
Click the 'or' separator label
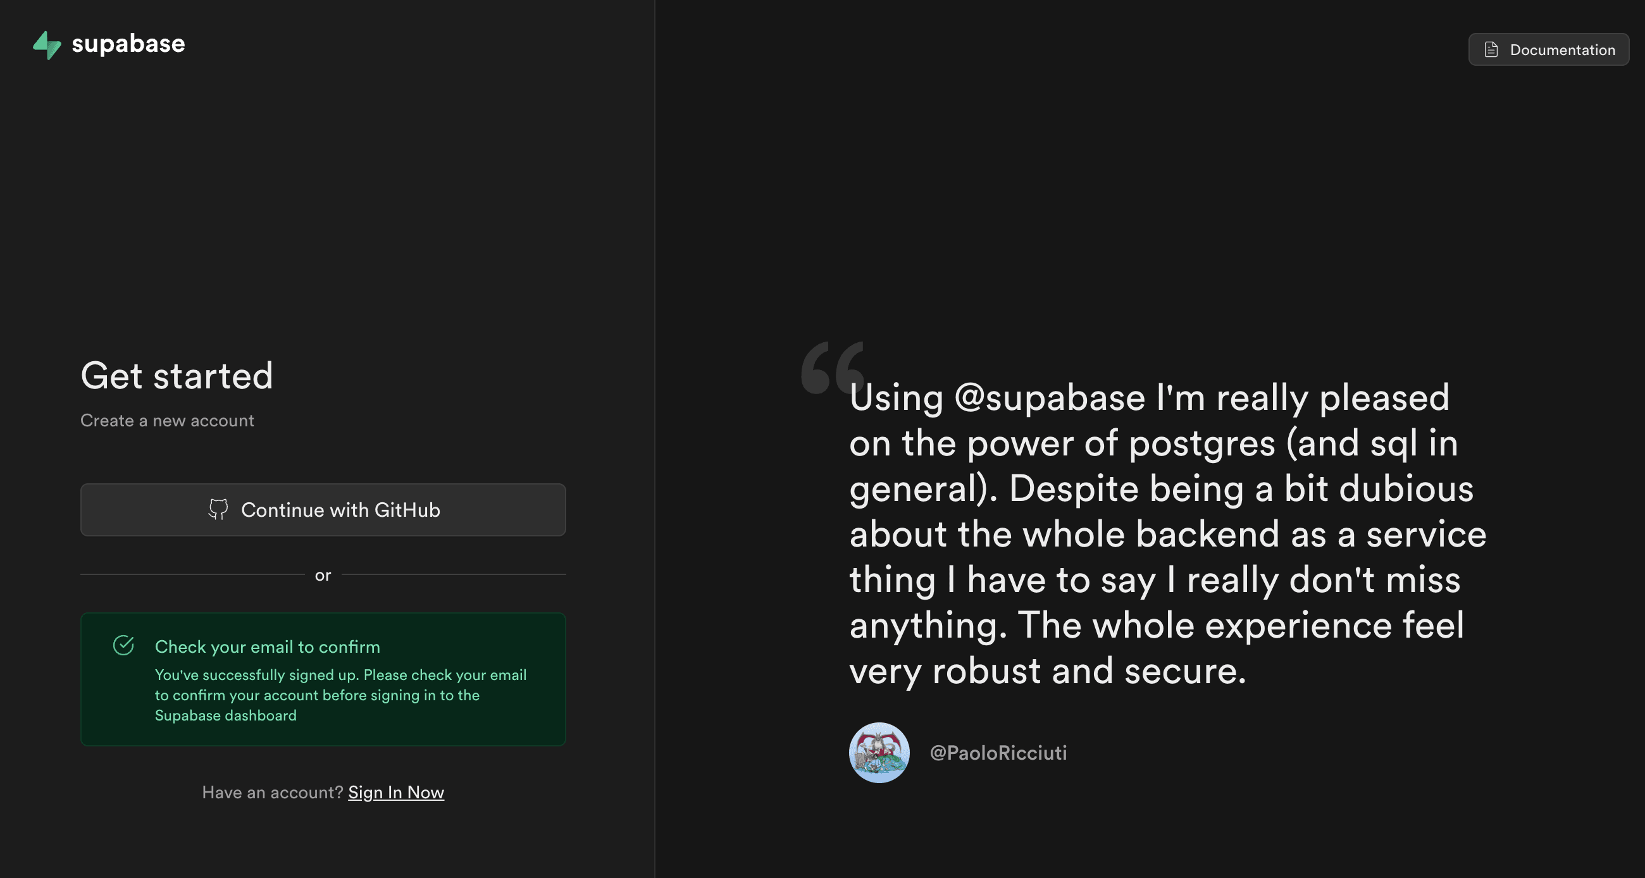pyautogui.click(x=323, y=576)
